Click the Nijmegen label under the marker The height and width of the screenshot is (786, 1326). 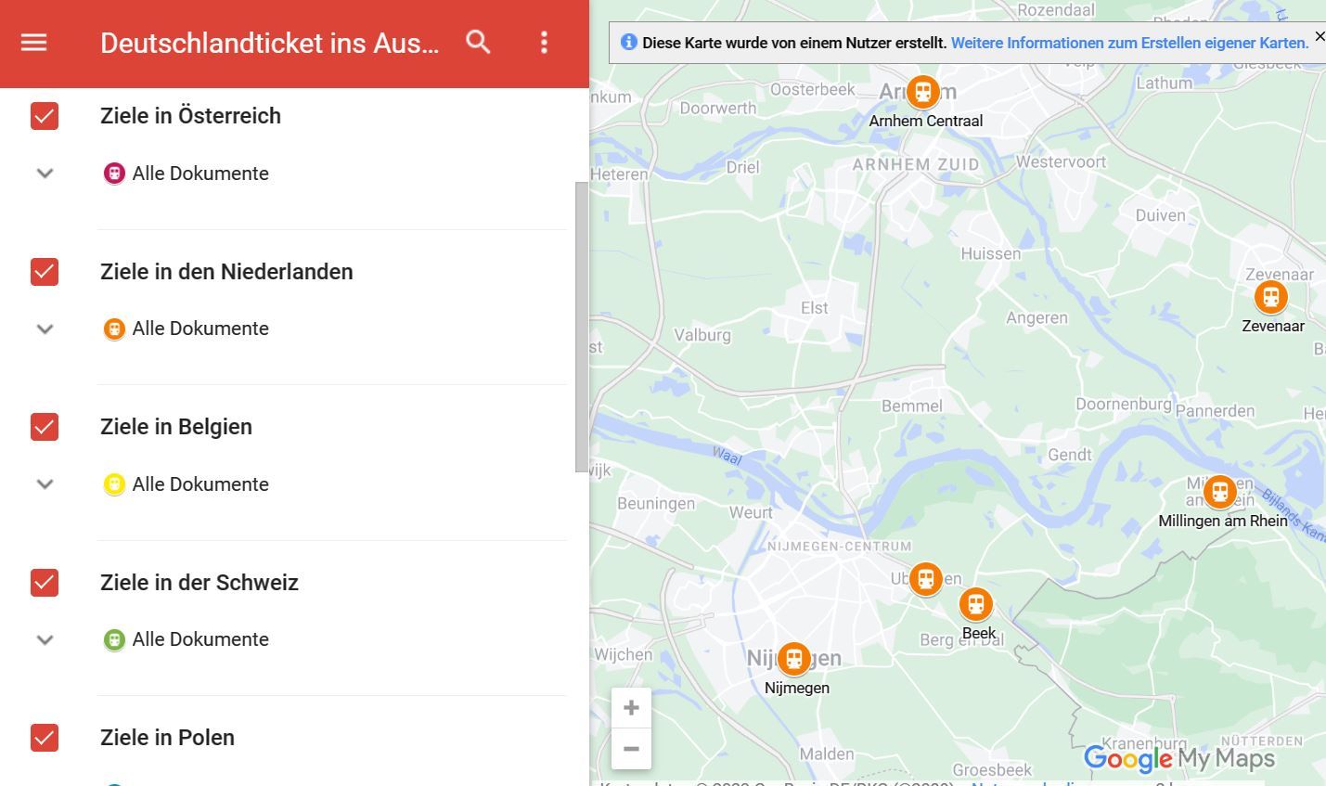[797, 688]
